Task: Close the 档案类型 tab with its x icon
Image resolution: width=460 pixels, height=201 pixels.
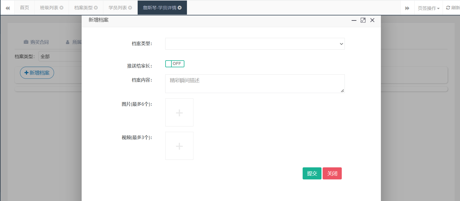Action: pos(96,8)
